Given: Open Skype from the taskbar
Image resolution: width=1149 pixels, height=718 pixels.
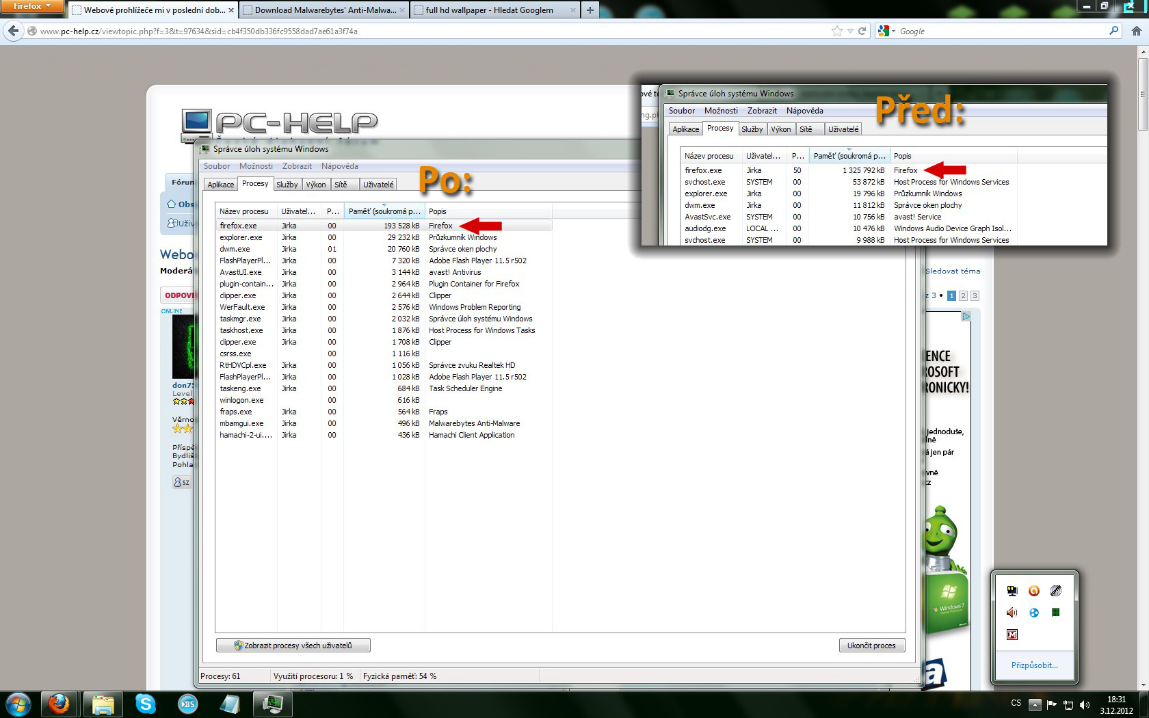Looking at the screenshot, I should 145,704.
